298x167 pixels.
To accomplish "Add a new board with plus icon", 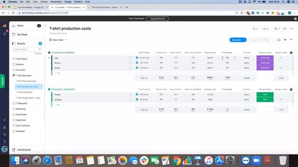I will tap(41, 44).
